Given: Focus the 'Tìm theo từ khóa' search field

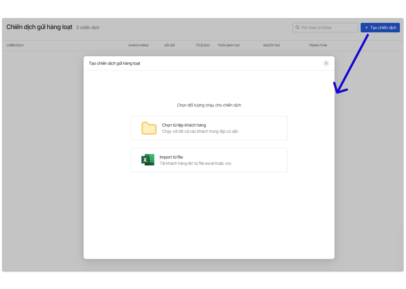Looking at the screenshot, I should tap(327, 28).
